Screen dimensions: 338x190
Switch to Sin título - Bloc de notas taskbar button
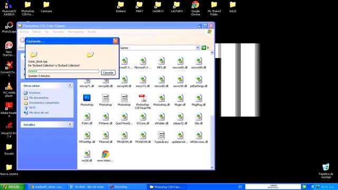coord(88,187)
